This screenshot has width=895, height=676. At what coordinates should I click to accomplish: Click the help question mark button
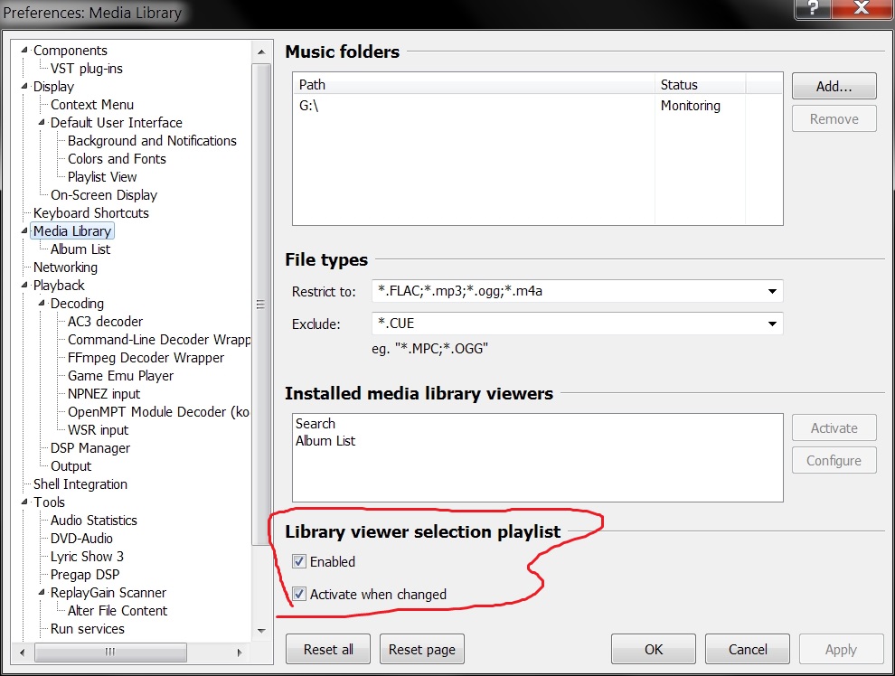click(812, 11)
